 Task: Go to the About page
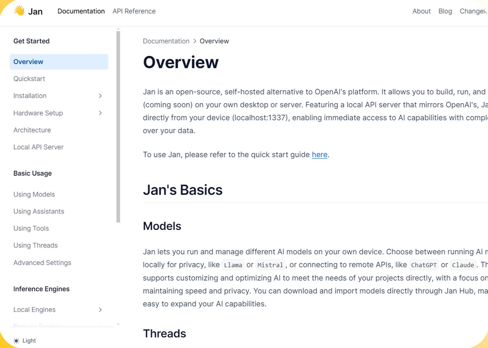[421, 11]
